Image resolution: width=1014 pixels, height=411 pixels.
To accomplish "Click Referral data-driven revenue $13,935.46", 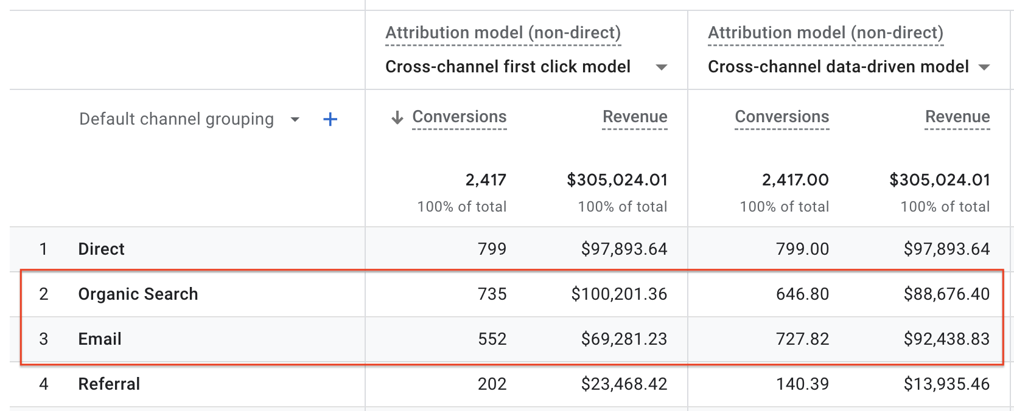I will (946, 384).
